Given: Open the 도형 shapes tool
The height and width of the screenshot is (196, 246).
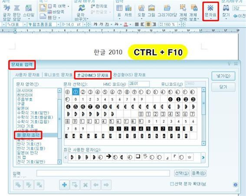Looking at the screenshot, I should click(x=141, y=12).
